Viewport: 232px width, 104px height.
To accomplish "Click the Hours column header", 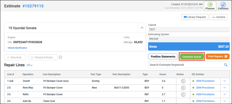I will [x=163, y=74].
